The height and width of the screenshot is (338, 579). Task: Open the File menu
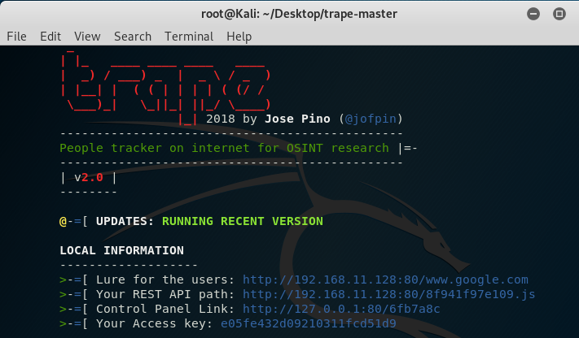click(x=16, y=37)
